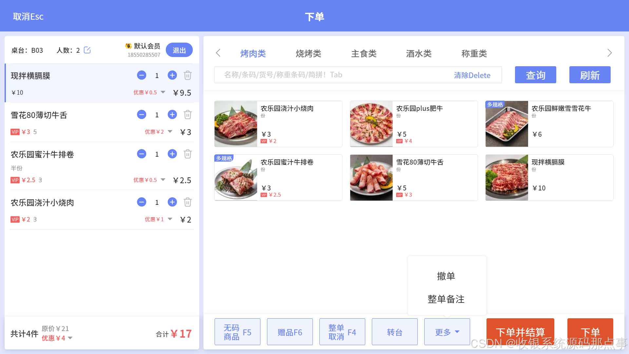
Task: Click the delete/trash icon for 现拌横膈膜
Action: click(188, 75)
